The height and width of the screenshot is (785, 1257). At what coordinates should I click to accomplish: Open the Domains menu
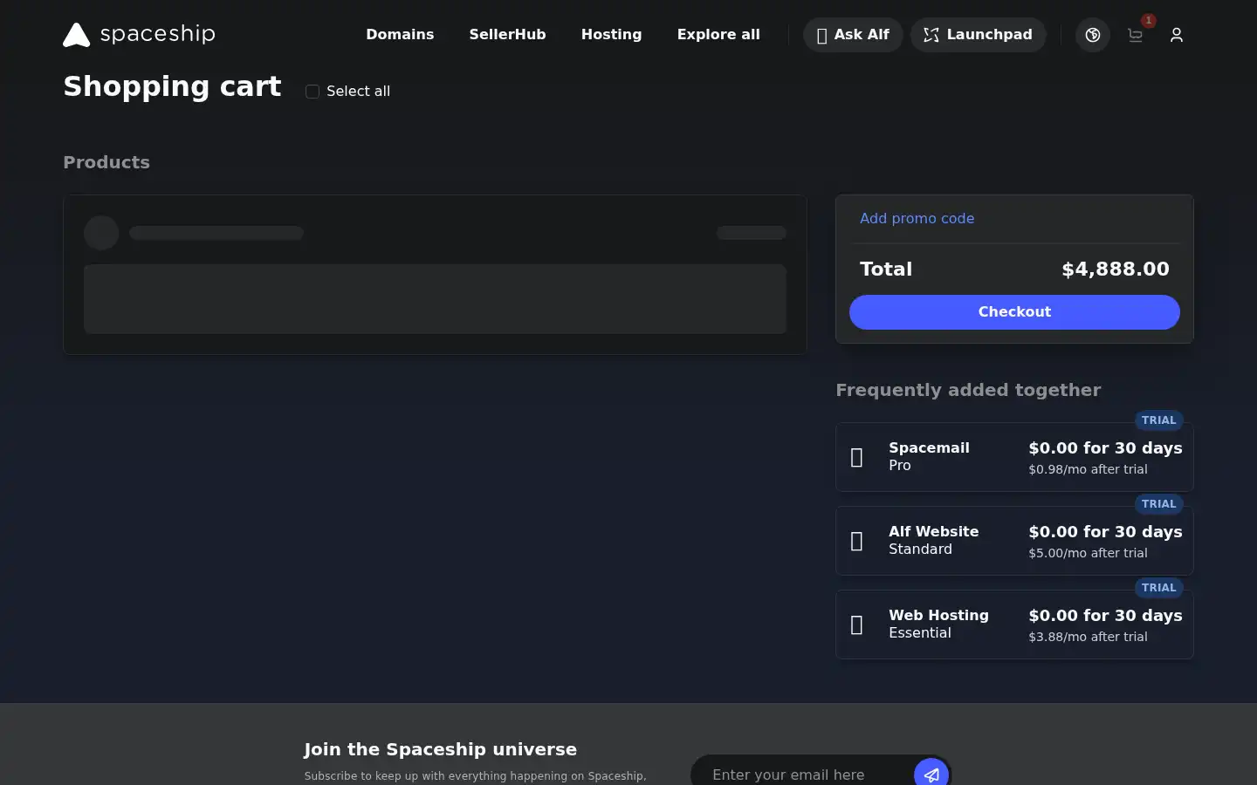400,35
